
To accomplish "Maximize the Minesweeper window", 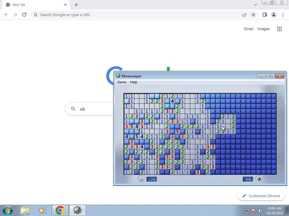I will coord(270,76).
